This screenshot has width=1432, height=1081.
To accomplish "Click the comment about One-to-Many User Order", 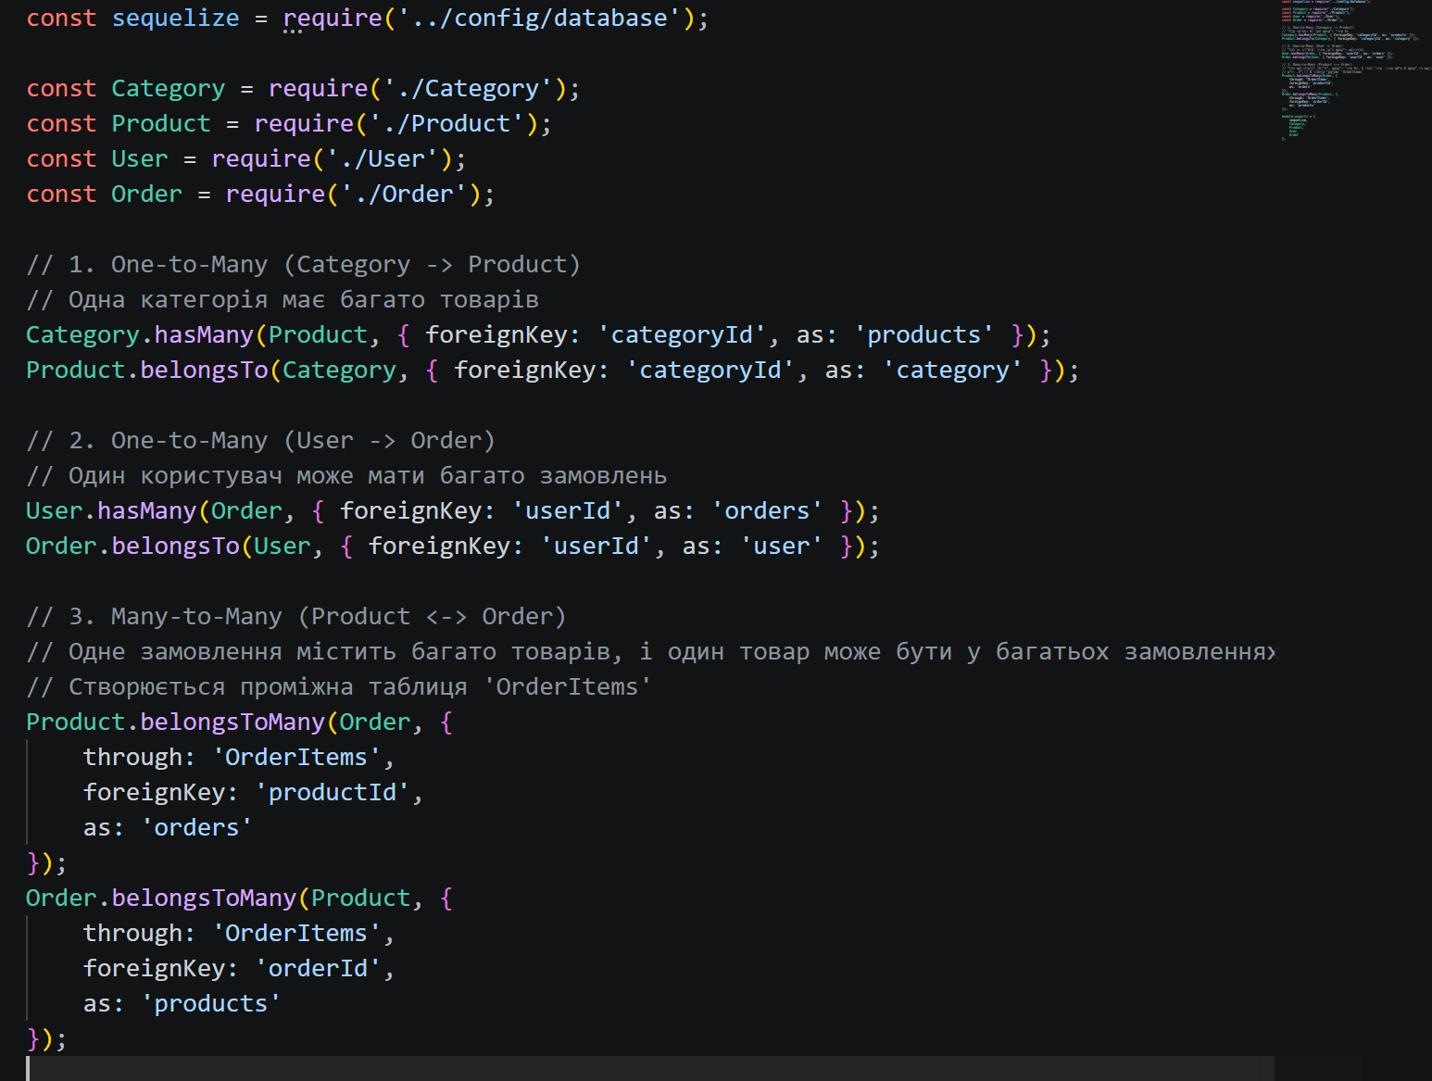I will (x=259, y=439).
